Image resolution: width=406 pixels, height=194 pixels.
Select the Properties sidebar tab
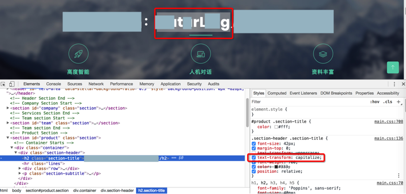(x=364, y=93)
